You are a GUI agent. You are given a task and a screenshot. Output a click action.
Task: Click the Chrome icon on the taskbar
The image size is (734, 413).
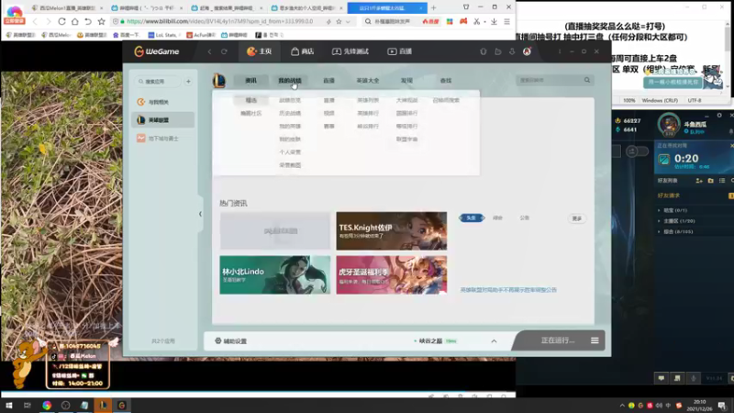(47, 406)
